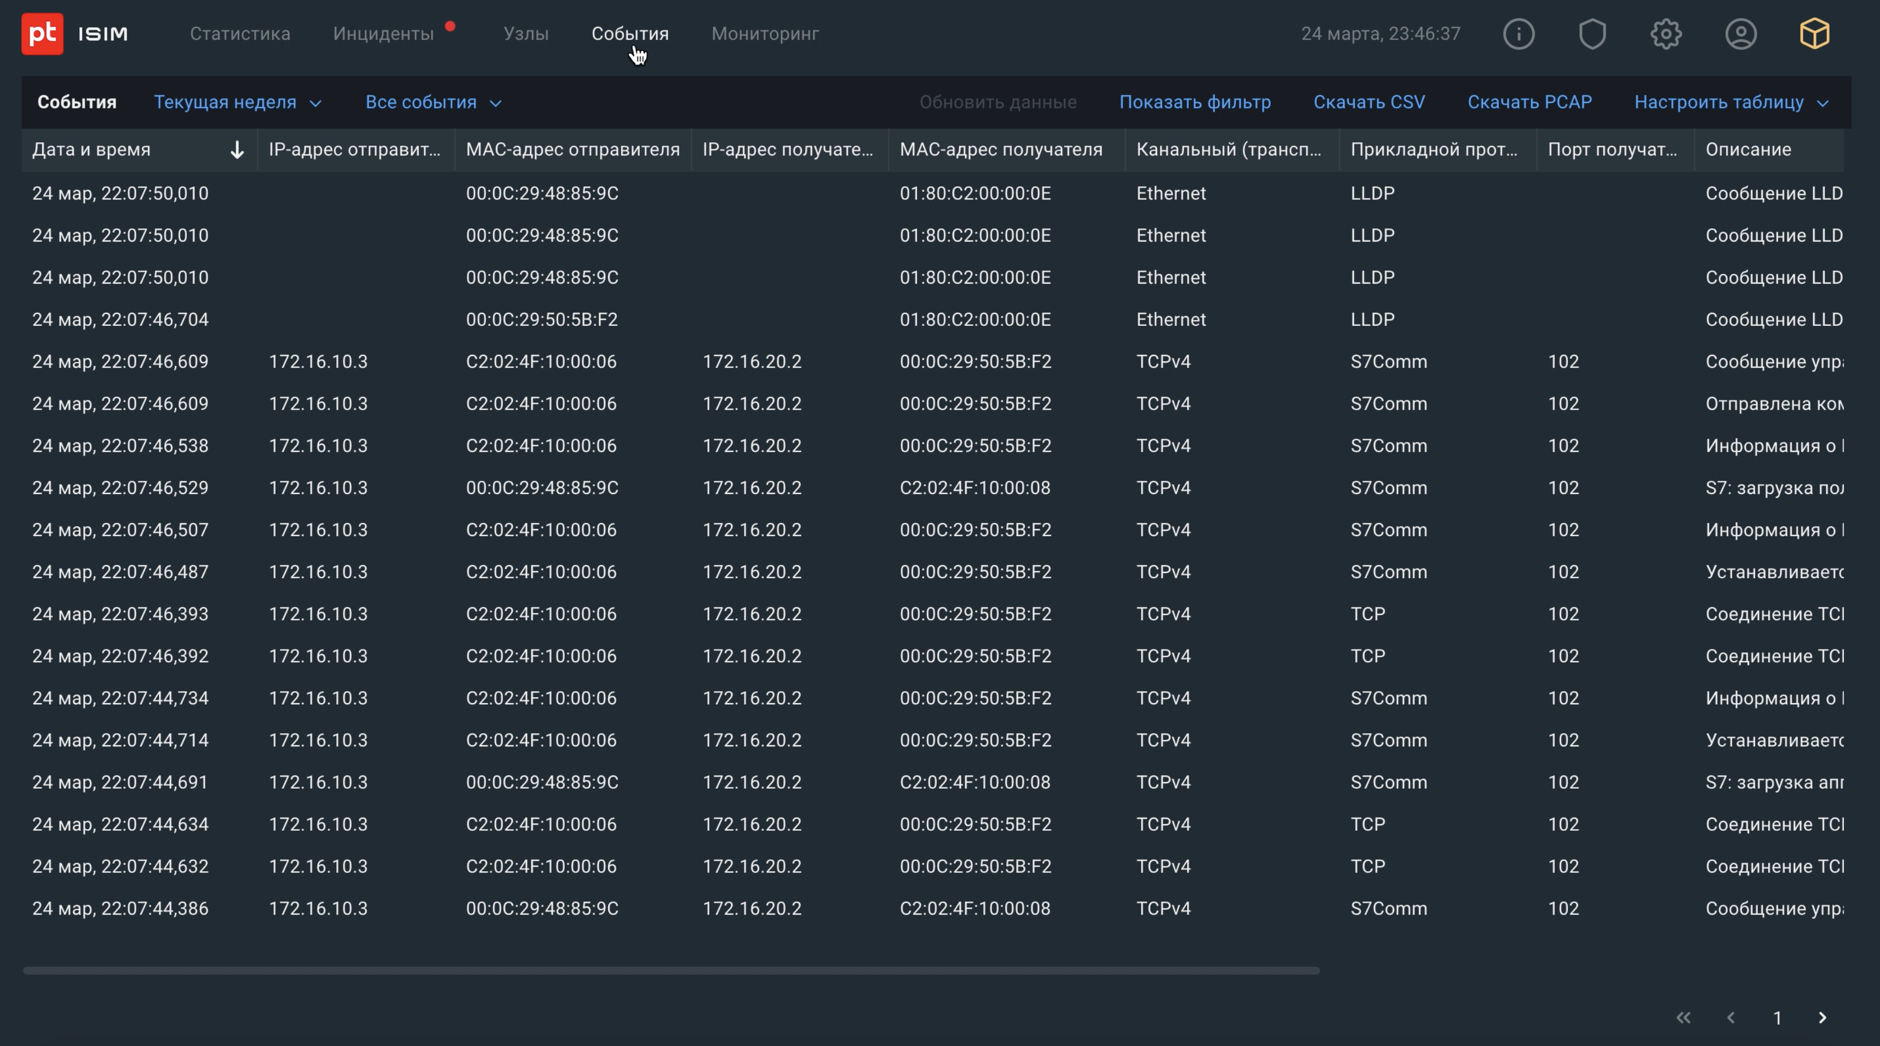The height and width of the screenshot is (1046, 1880).
Task: Go to first page double-chevron
Action: [x=1683, y=1018]
